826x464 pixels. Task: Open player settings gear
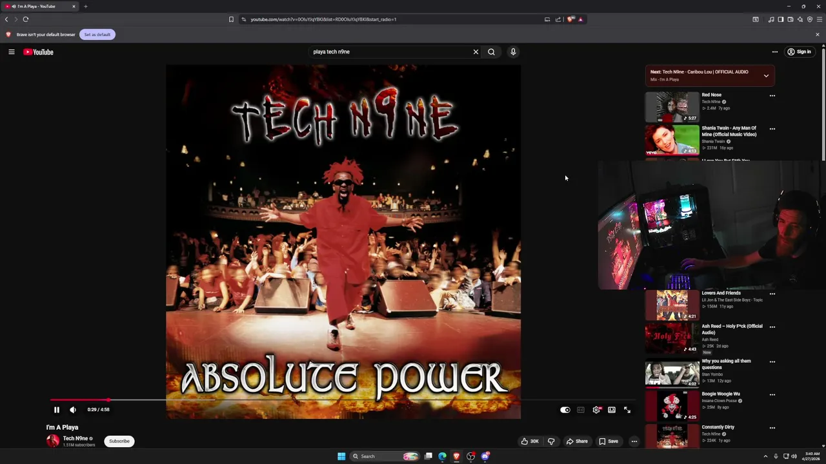[596, 410]
